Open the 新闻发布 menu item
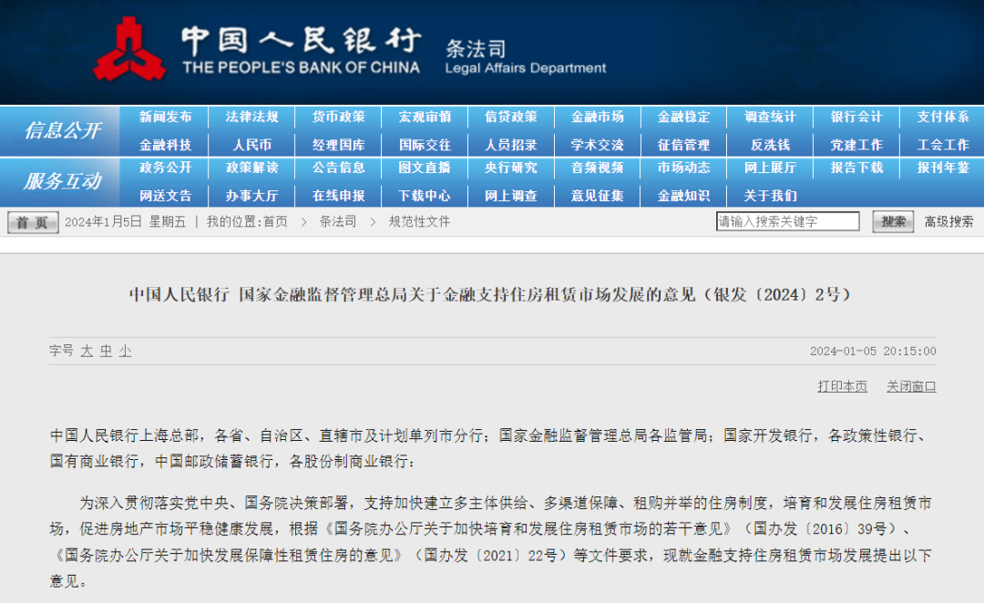This screenshot has width=984, height=603. point(166,117)
